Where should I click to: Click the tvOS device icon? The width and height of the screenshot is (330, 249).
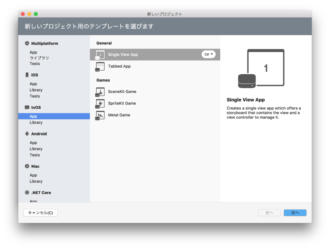pyautogui.click(x=27, y=107)
